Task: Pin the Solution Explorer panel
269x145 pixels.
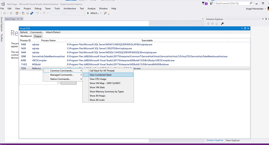Action: coord(266,19)
